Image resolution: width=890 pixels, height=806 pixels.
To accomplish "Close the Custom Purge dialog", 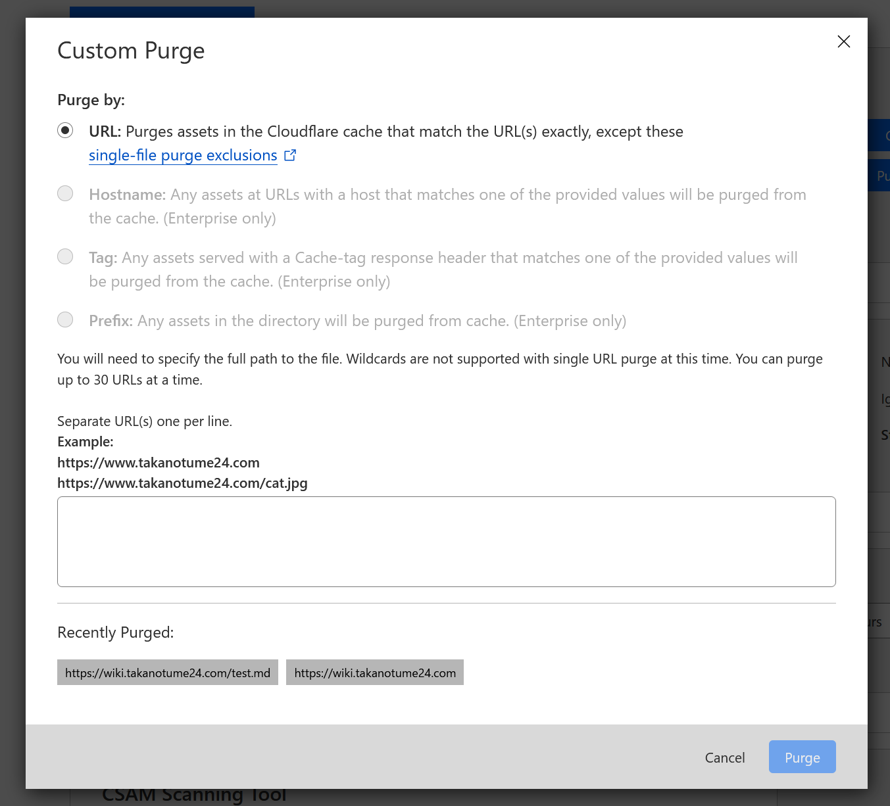I will point(843,41).
